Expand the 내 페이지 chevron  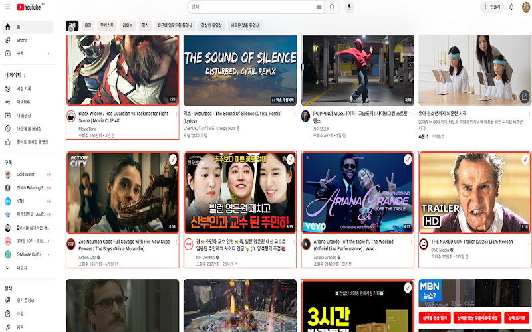click(25, 76)
